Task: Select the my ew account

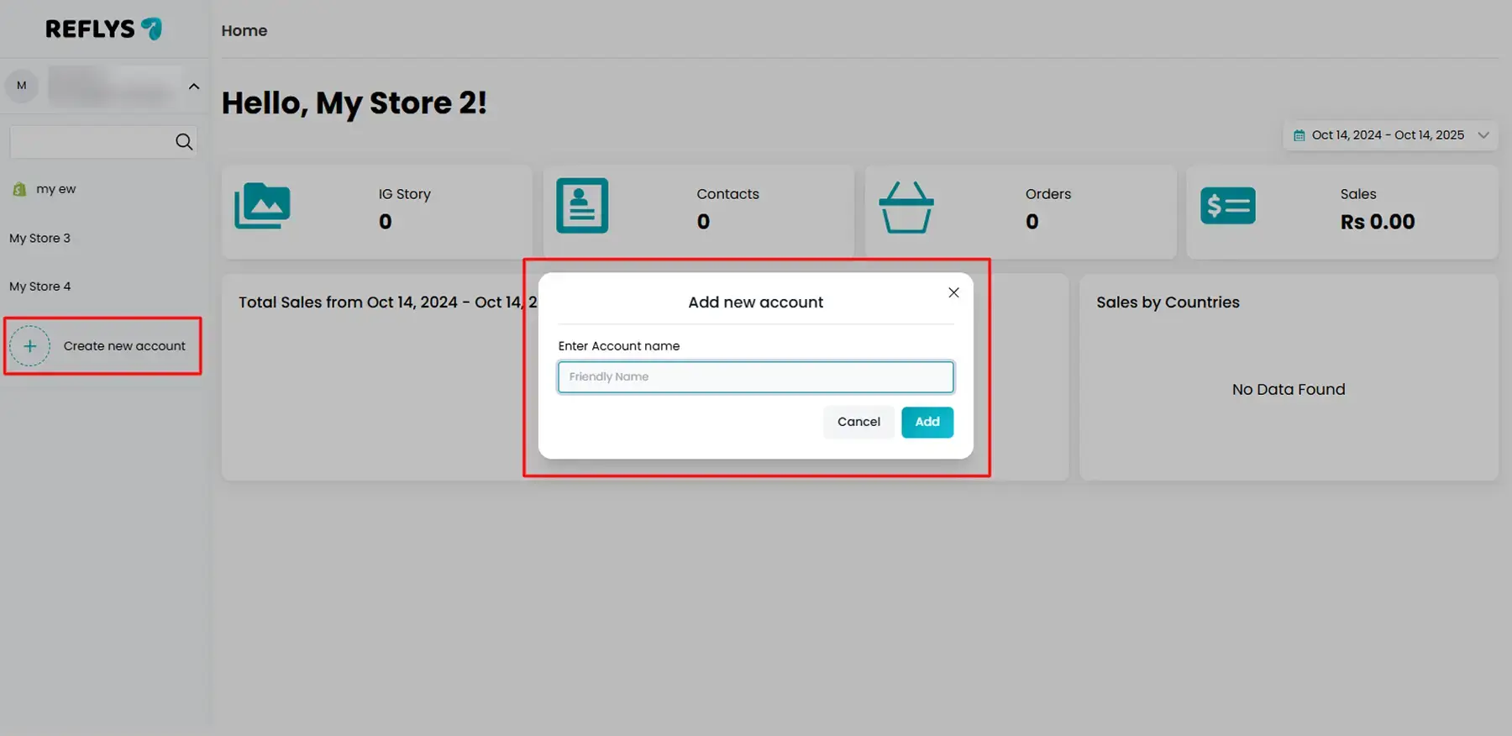Action: tap(55, 190)
